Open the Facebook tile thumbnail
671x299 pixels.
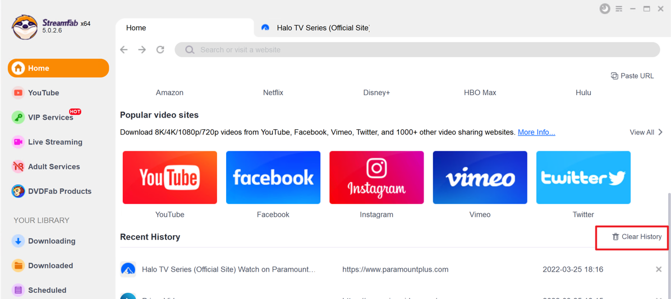(x=273, y=177)
